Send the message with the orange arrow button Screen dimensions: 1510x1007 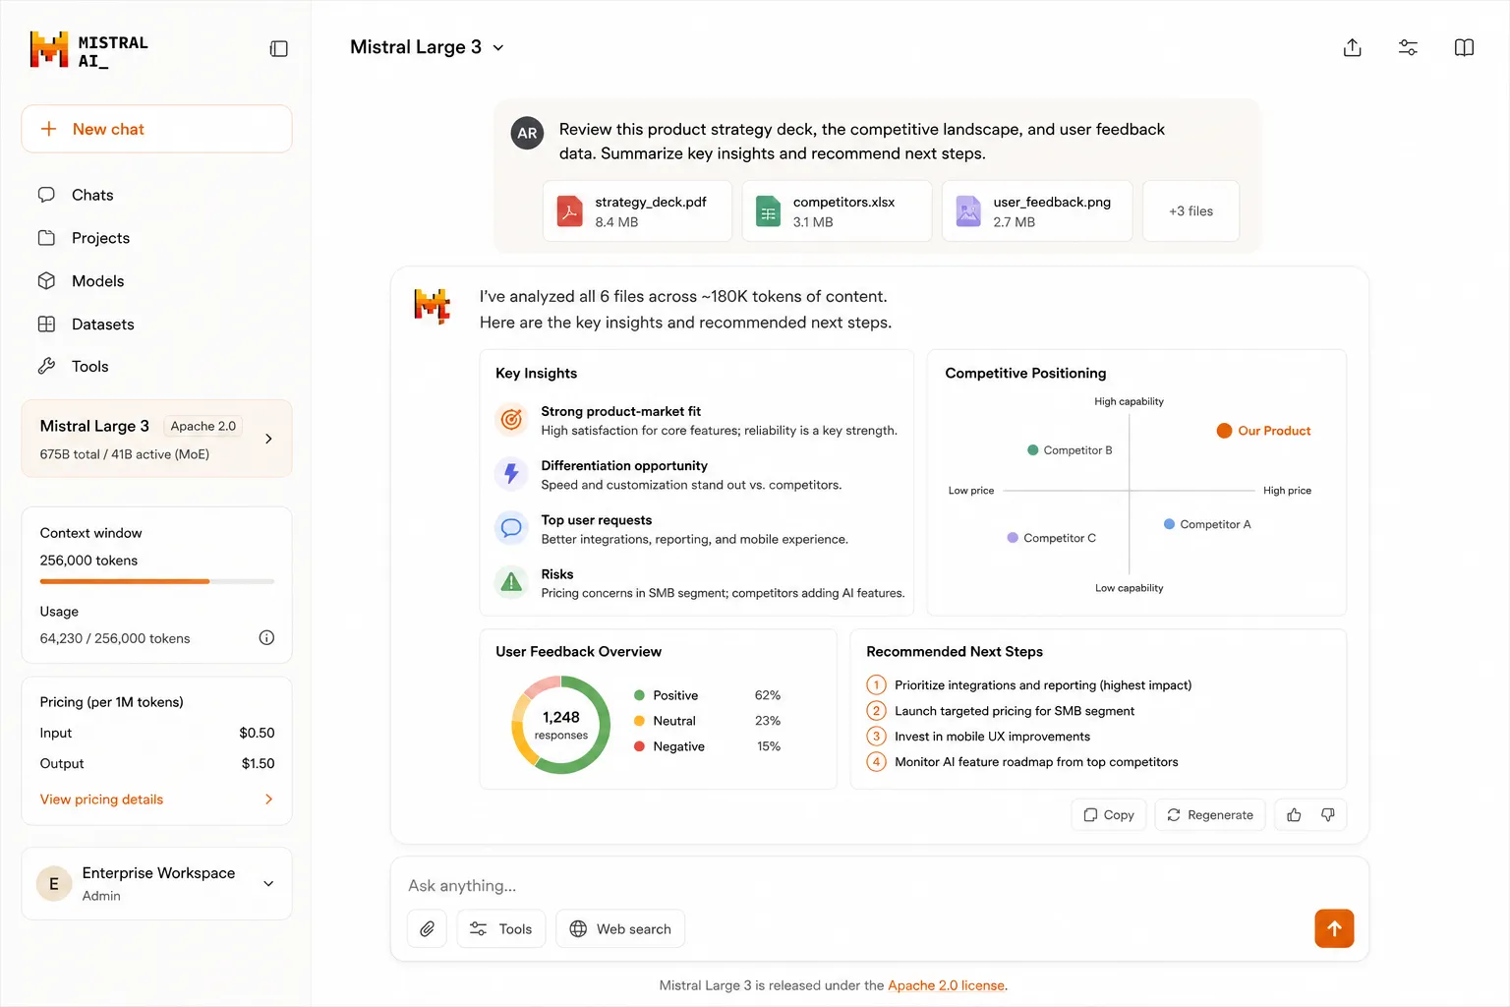tap(1334, 928)
